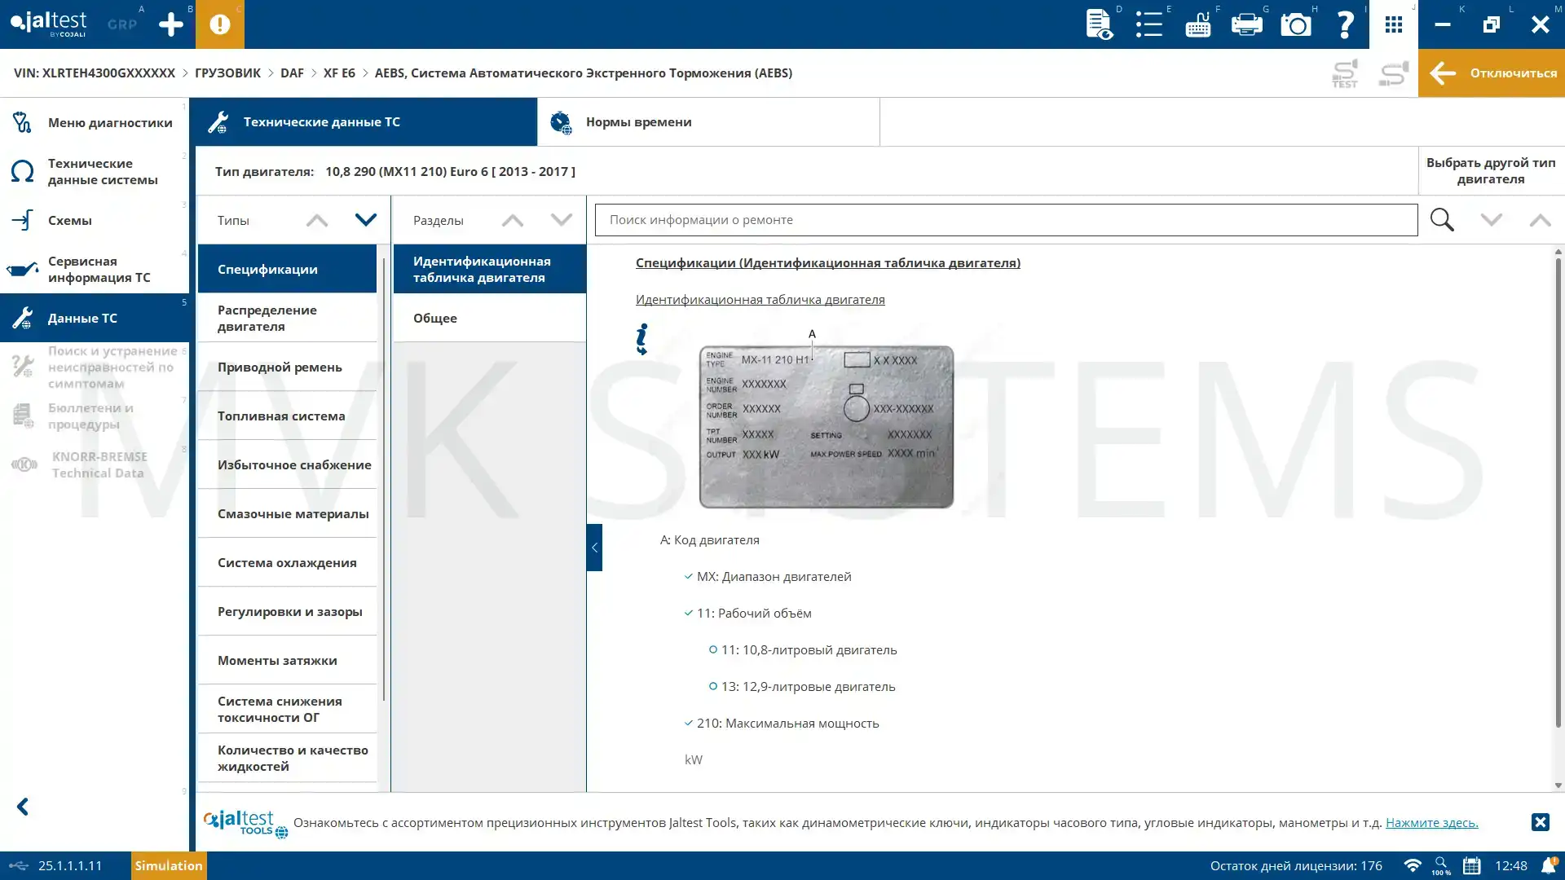This screenshot has height=880, width=1565.
Task: Select Топливная система type
Action: [287, 416]
